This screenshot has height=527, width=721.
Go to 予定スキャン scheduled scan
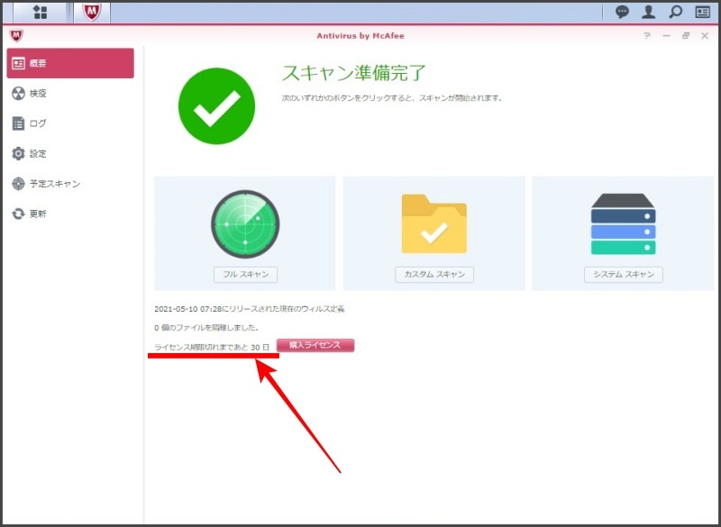[x=70, y=184]
